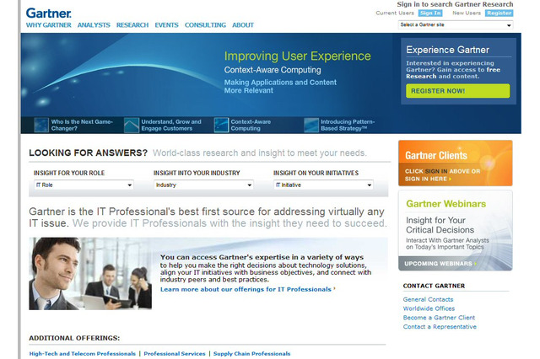540x359 pixels.
Task: Expand the Industry dropdown
Action: coord(203,185)
